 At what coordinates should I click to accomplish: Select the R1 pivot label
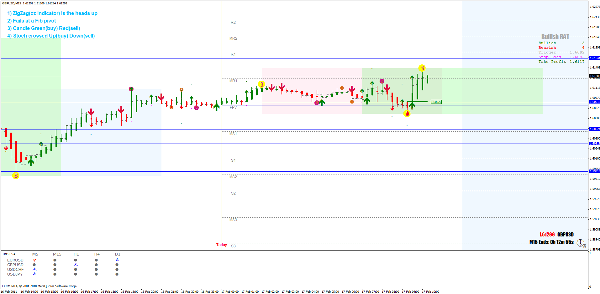(x=233, y=54)
